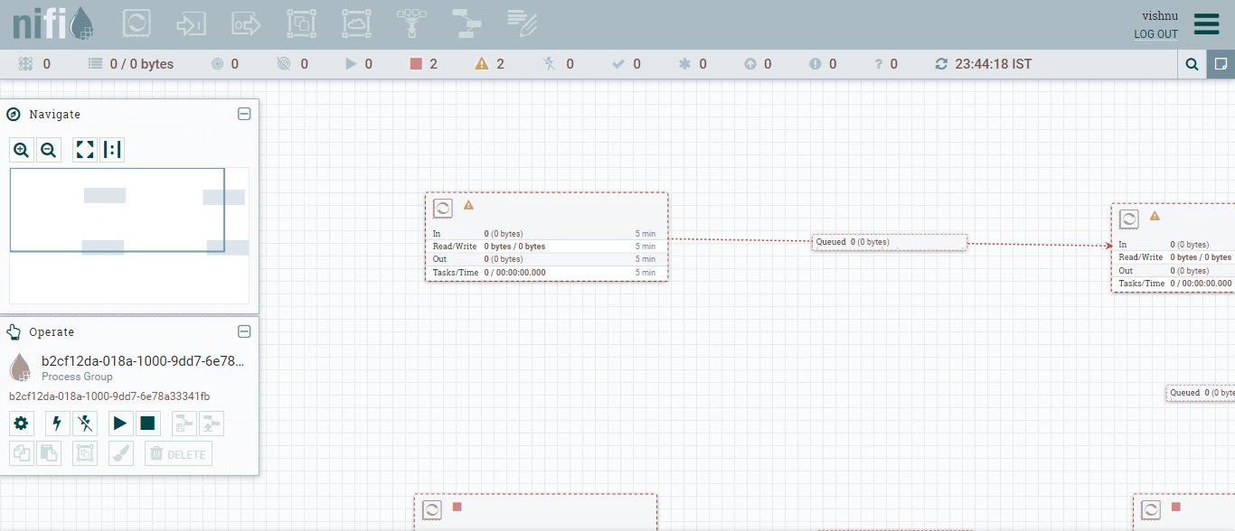Click the fit-to-screen icon in the Navigate panel
Screen dimensions: 1235x531
[x=85, y=150]
